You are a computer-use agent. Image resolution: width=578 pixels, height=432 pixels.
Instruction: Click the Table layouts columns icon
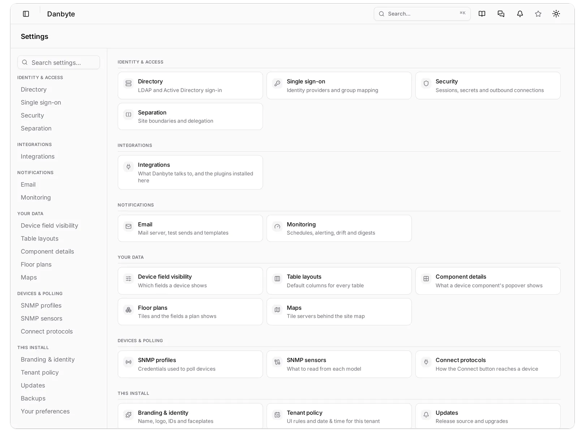tap(277, 279)
